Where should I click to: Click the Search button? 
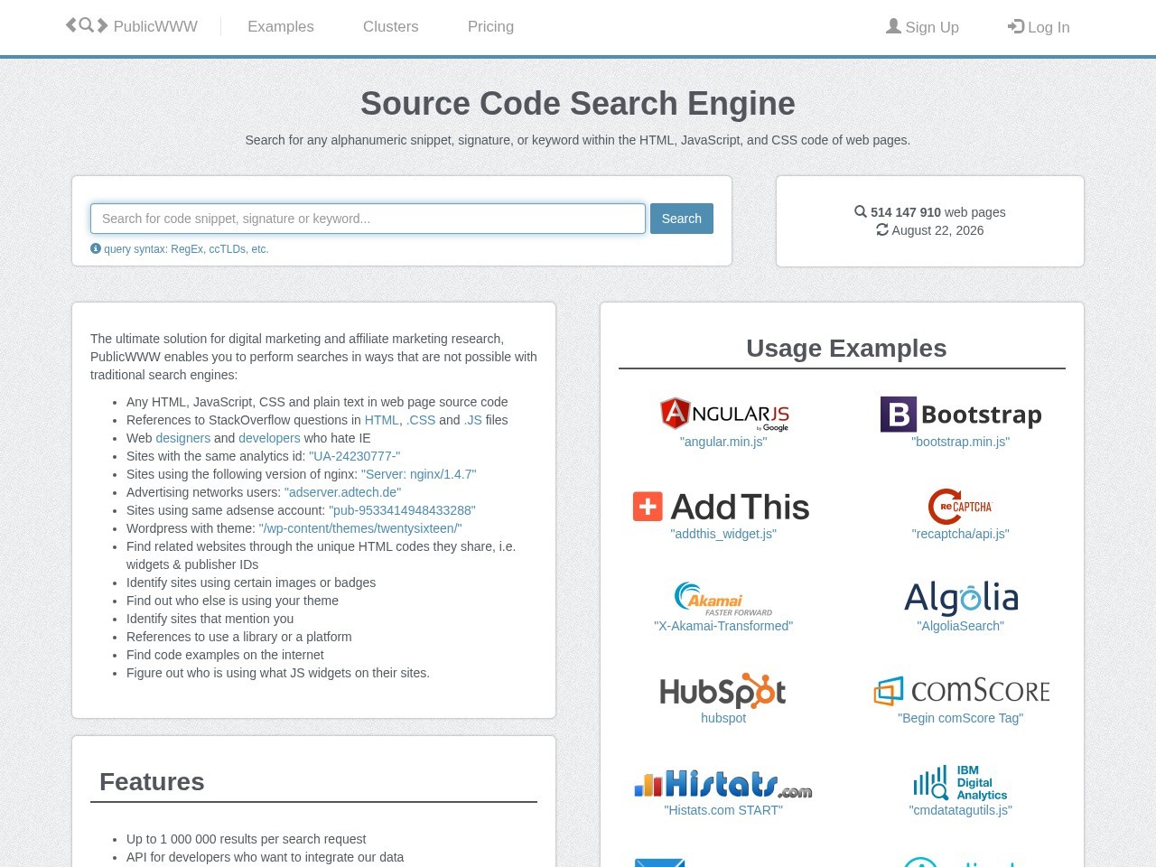(x=682, y=219)
